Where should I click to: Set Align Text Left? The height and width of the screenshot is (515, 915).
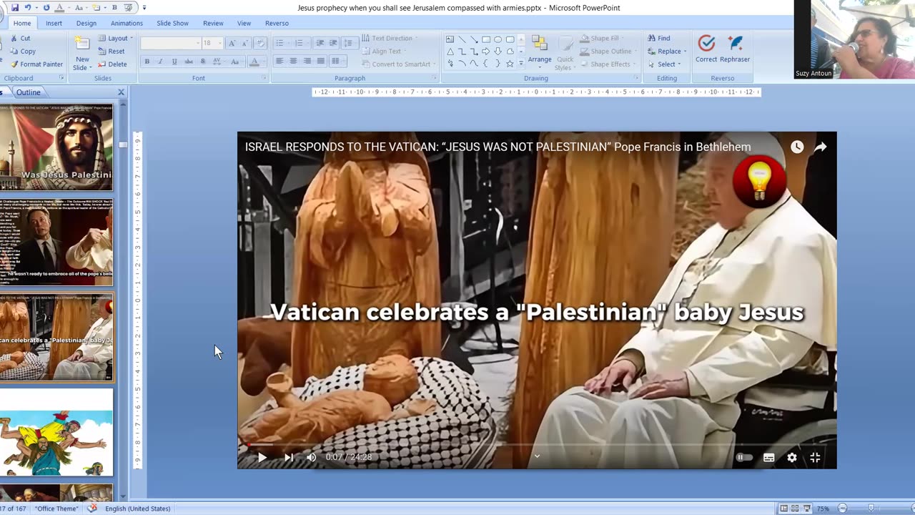click(280, 62)
